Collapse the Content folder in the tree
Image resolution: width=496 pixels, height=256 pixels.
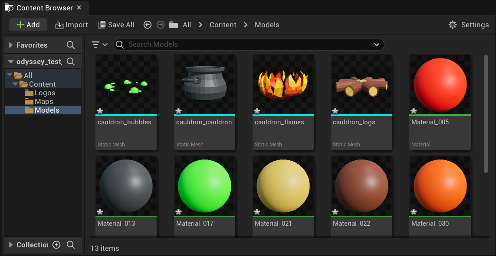[x=15, y=84]
